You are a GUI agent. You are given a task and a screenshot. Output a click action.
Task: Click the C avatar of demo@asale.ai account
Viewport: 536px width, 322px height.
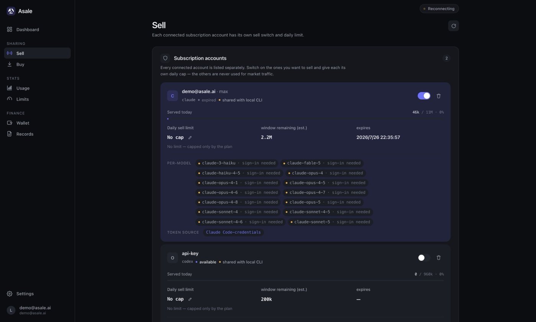tap(172, 96)
